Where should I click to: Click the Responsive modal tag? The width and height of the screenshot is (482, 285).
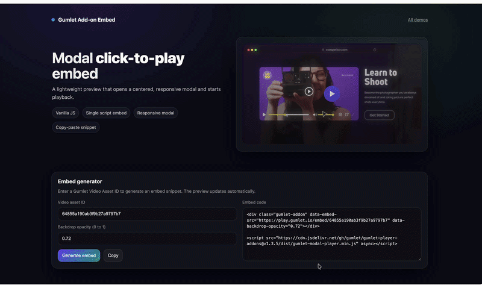(155, 113)
